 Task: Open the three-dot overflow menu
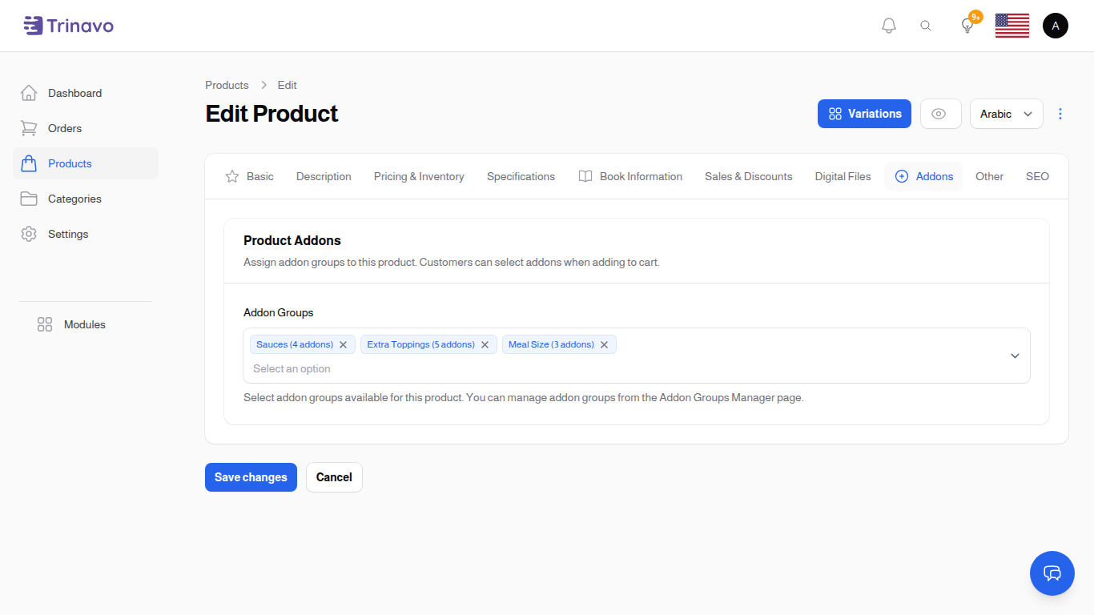pos(1060,114)
